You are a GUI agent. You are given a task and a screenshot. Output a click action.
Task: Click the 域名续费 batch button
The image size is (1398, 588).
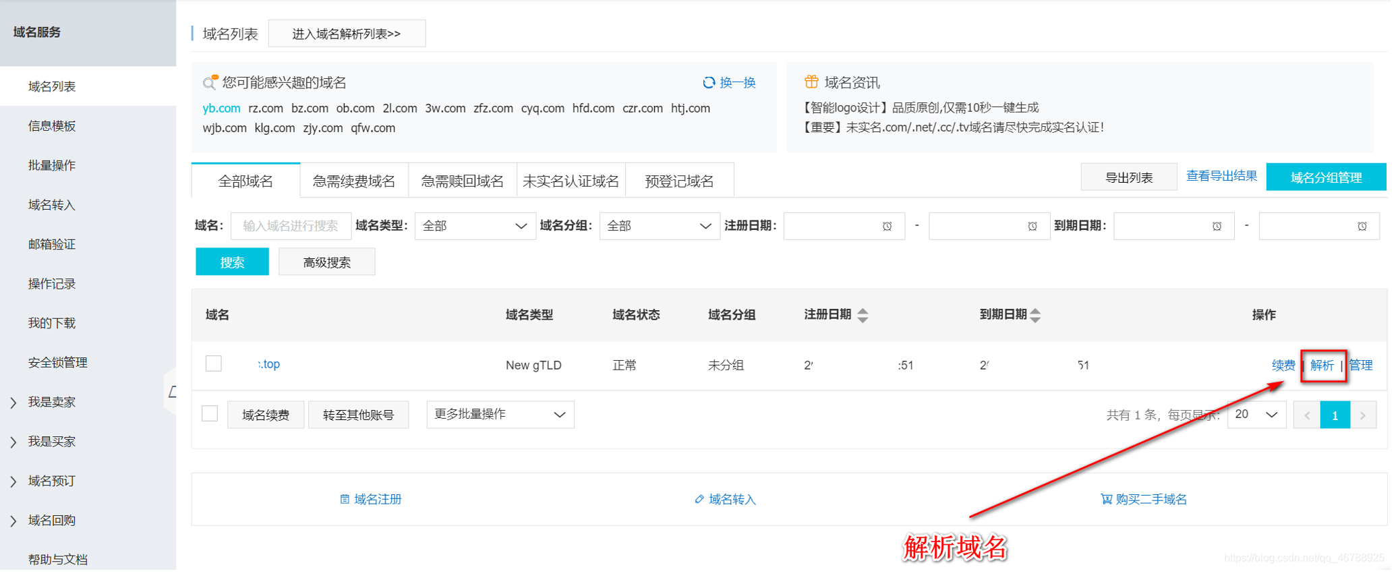click(x=266, y=415)
